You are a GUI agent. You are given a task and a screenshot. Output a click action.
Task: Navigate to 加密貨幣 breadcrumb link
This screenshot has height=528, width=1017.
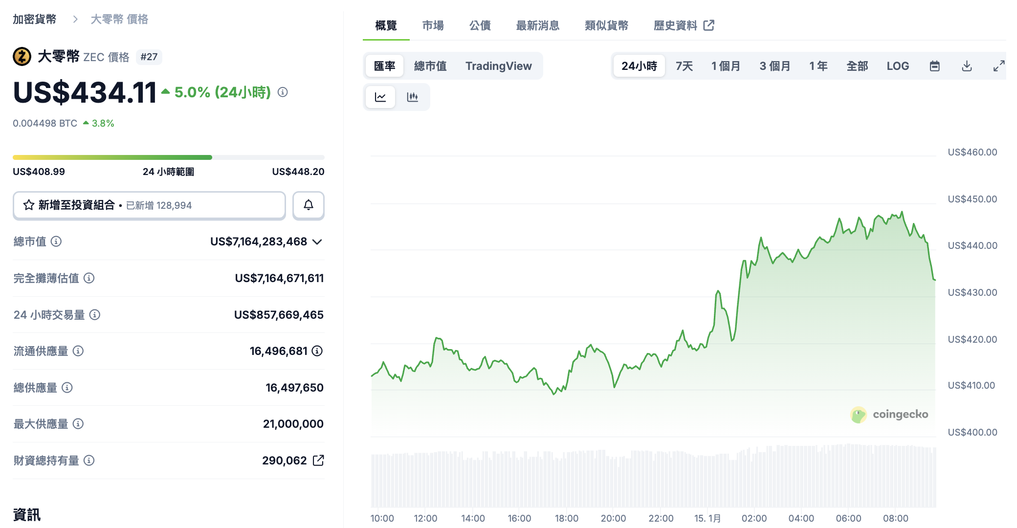35,19
